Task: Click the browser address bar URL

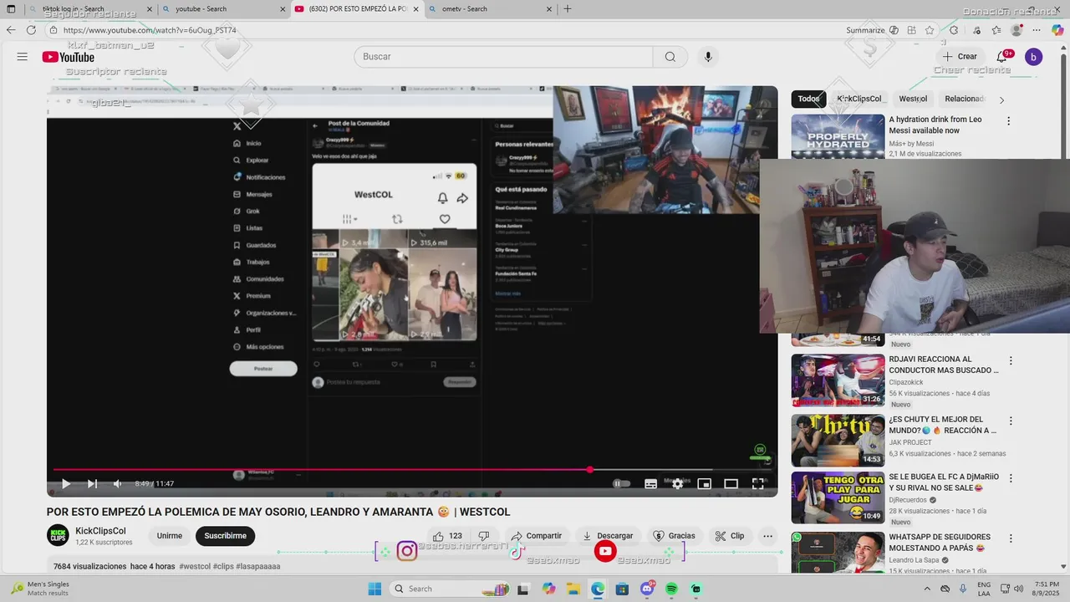Action: 150,30
